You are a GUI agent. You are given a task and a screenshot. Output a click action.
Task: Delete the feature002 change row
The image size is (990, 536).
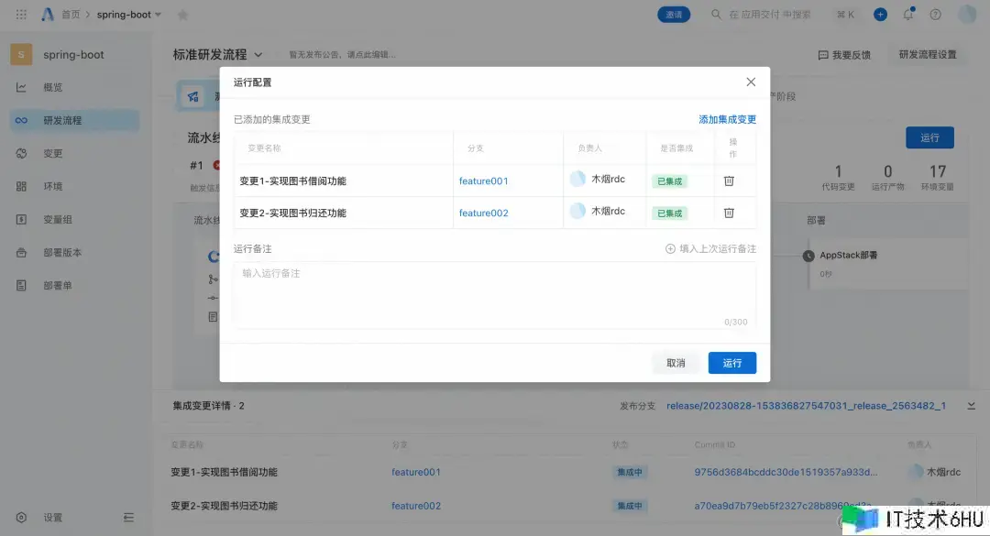[x=729, y=213]
